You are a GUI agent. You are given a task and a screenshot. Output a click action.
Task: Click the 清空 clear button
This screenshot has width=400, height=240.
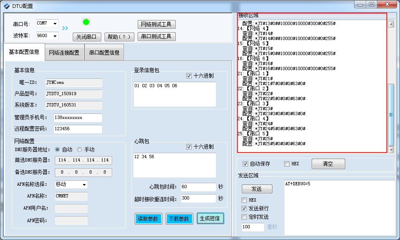[328, 164]
